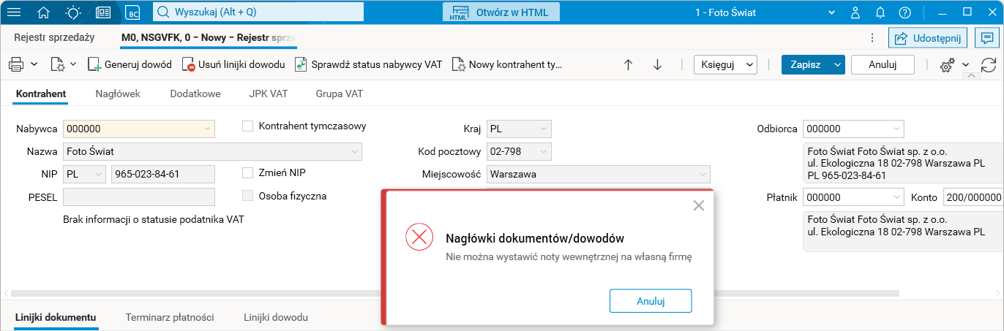This screenshot has width=1004, height=331.
Task: Expand dropdown arrow next to document settings
Action: 73,64
